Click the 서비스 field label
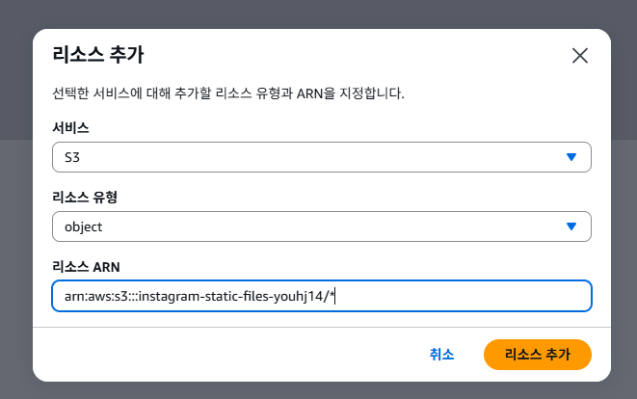Viewport: 637px width, 399px height. [x=70, y=128]
